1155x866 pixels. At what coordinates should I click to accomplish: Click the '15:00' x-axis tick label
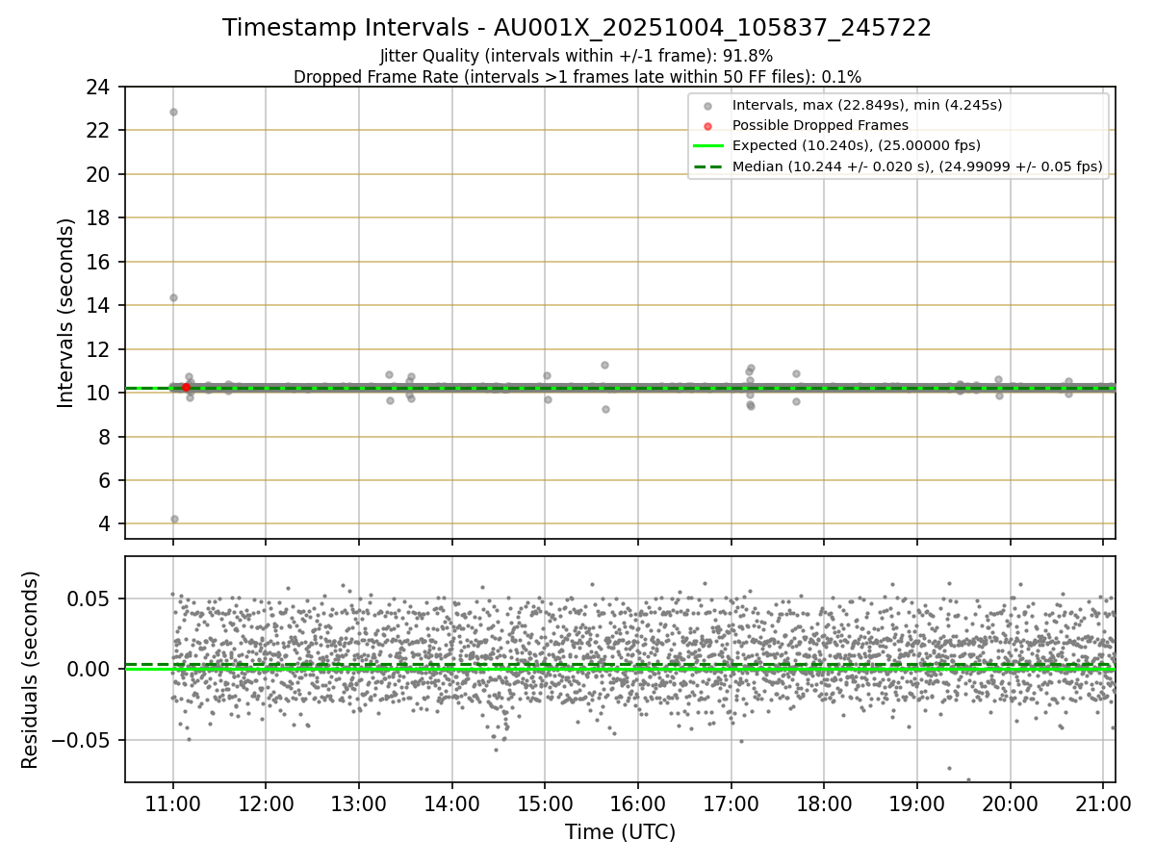(x=545, y=802)
